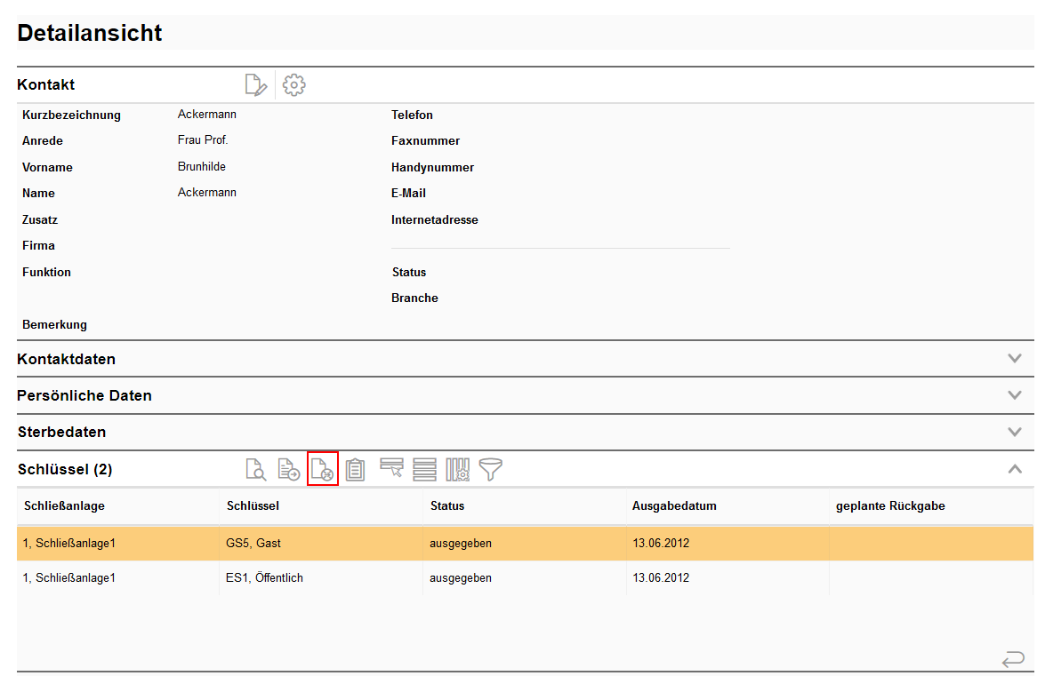
Task: Click the edit contact document icon
Action: pos(255,85)
